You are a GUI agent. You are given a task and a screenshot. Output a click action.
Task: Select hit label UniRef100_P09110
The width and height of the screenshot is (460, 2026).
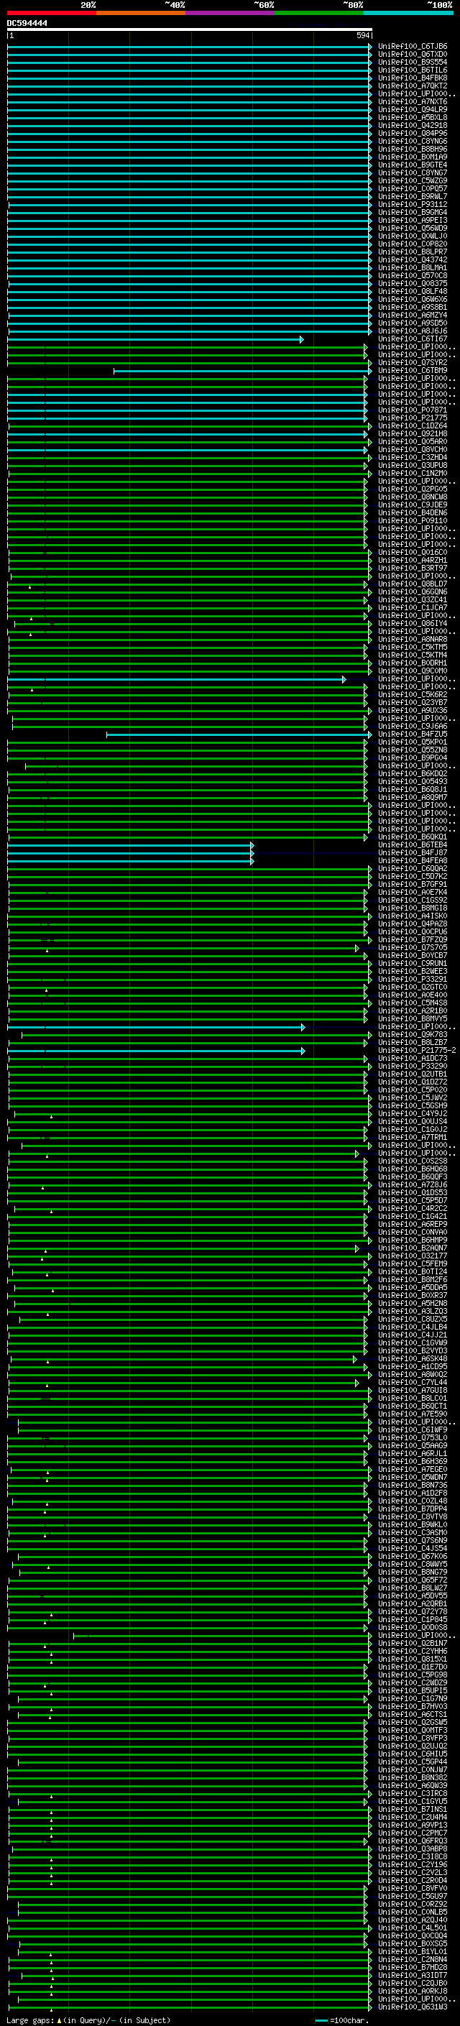[413, 520]
